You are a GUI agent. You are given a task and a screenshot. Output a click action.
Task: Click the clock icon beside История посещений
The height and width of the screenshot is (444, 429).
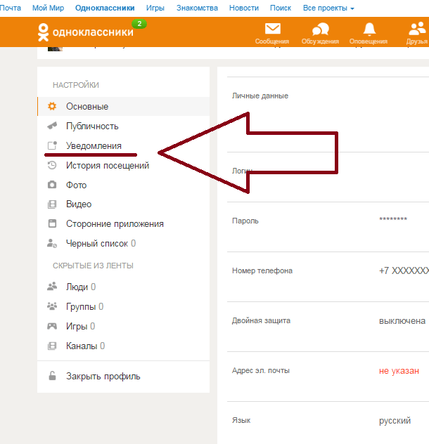52,165
